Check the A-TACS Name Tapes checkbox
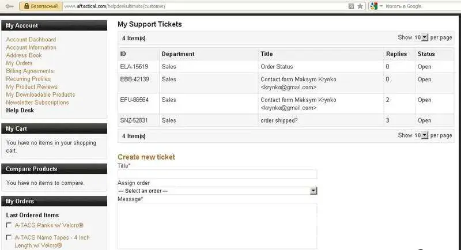Screen dimensions: 461x250 click(x=9, y=237)
